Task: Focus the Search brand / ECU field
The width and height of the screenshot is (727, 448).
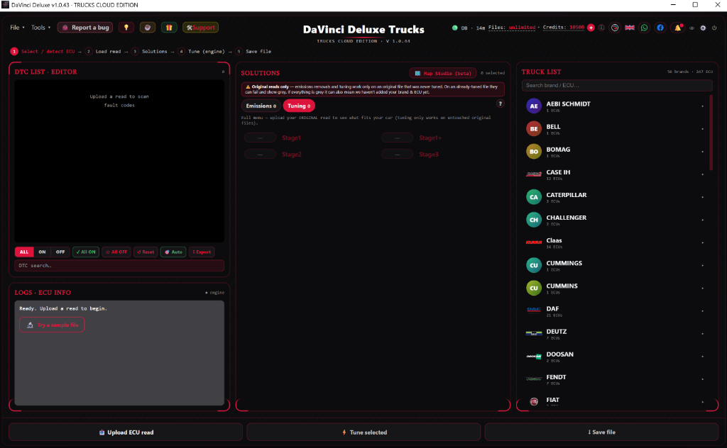Action: click(617, 86)
